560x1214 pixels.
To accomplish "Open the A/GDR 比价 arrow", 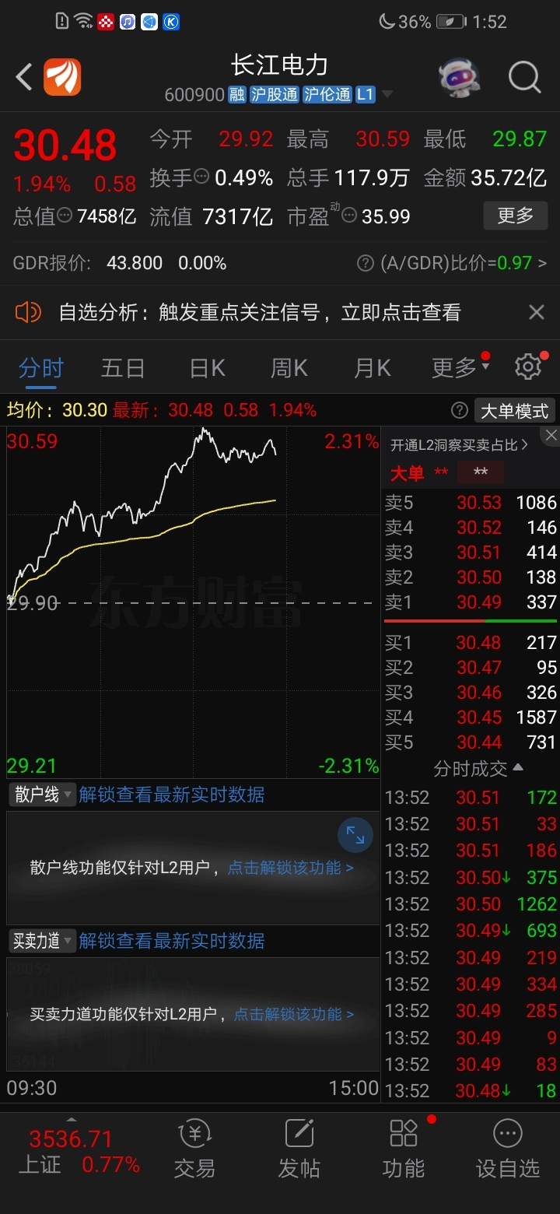I will tap(542, 263).
